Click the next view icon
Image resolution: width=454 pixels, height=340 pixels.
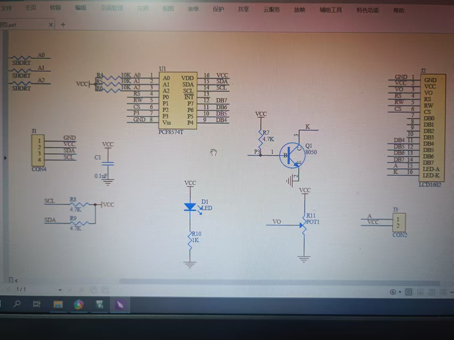point(105,290)
